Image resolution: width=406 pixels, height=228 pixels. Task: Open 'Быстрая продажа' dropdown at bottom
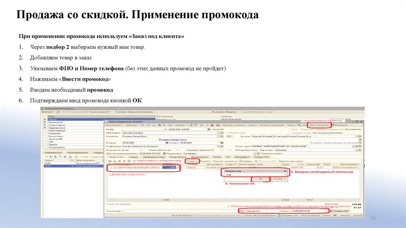pos(182,215)
